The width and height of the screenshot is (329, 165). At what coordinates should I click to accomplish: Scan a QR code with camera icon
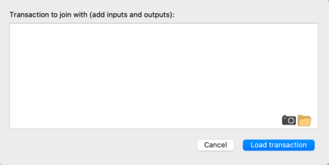(x=289, y=120)
